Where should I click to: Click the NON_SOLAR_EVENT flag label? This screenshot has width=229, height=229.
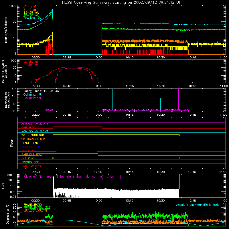tap(35, 131)
